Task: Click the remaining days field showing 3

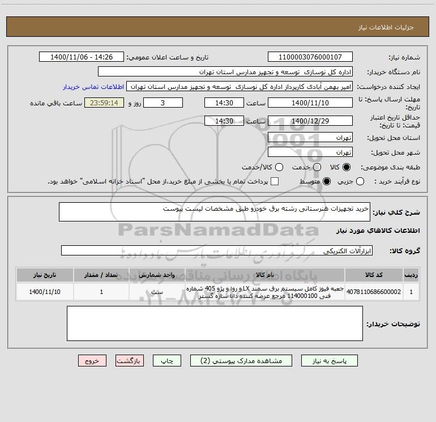Action: (x=163, y=103)
